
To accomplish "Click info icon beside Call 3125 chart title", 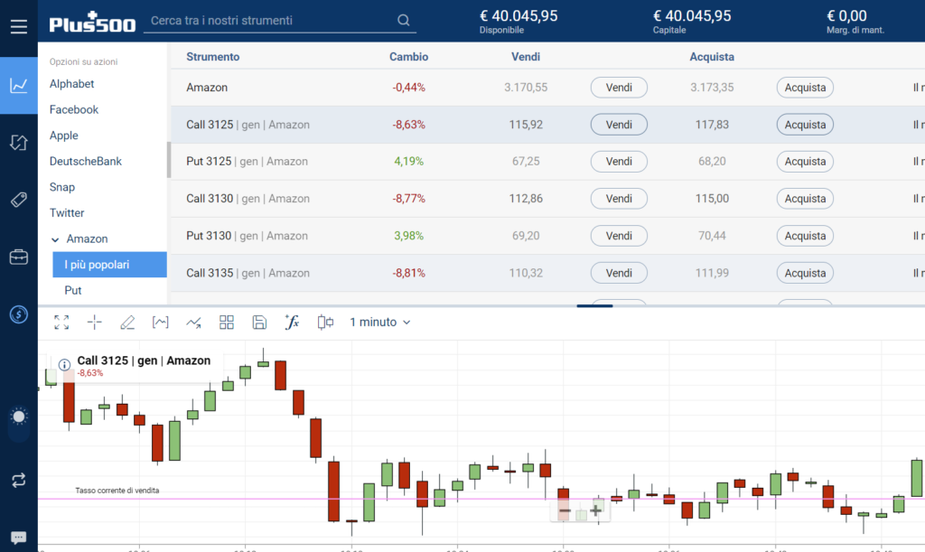I will [x=64, y=364].
